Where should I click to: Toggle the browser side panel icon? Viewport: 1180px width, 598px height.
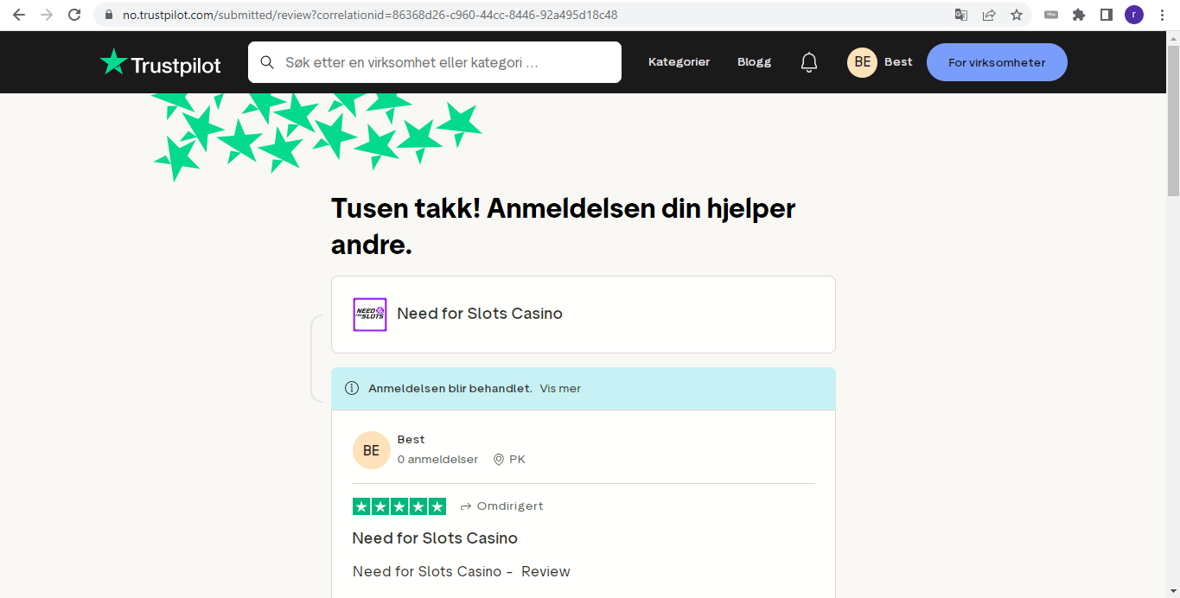click(x=1106, y=15)
